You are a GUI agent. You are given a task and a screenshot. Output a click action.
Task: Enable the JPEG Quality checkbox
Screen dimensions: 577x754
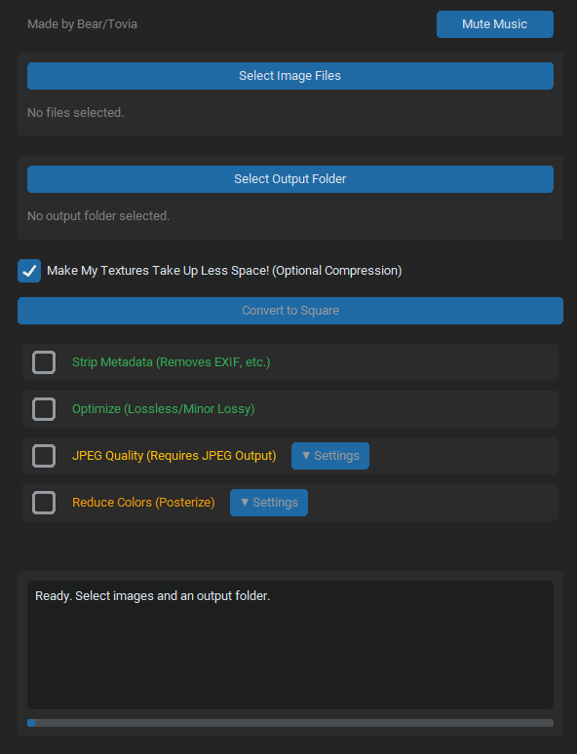coord(44,455)
